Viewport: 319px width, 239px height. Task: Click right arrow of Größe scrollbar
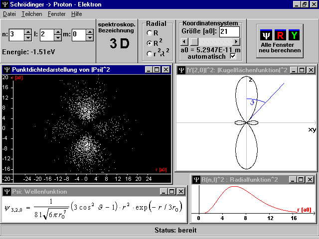(x=236, y=42)
